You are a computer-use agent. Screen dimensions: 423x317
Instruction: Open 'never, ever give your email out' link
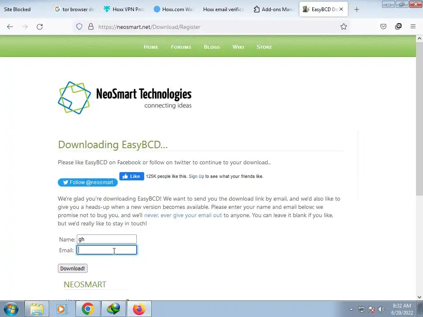183,215
